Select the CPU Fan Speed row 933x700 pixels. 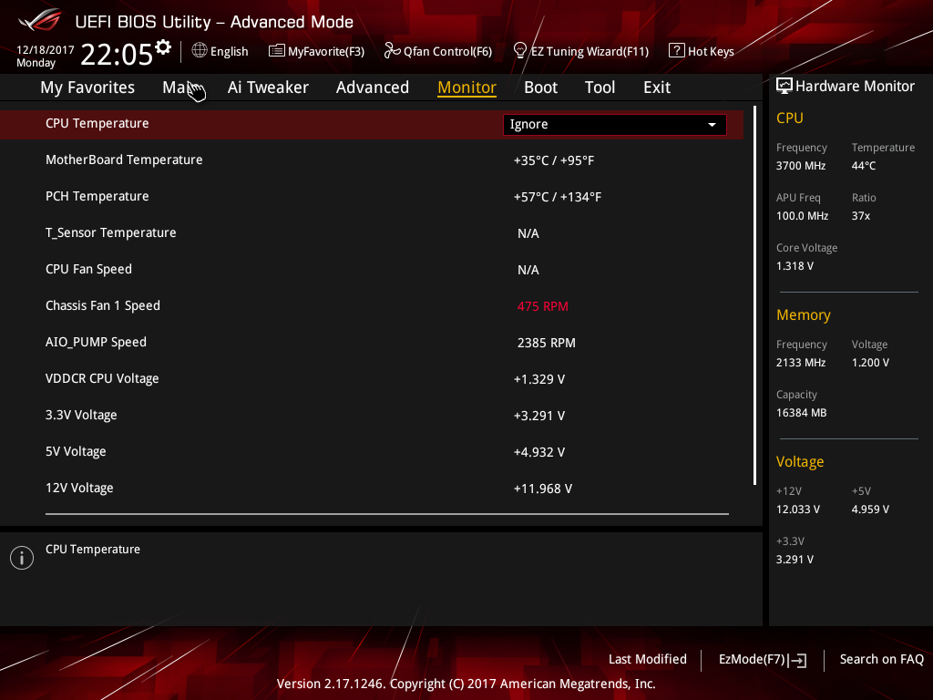(372, 269)
